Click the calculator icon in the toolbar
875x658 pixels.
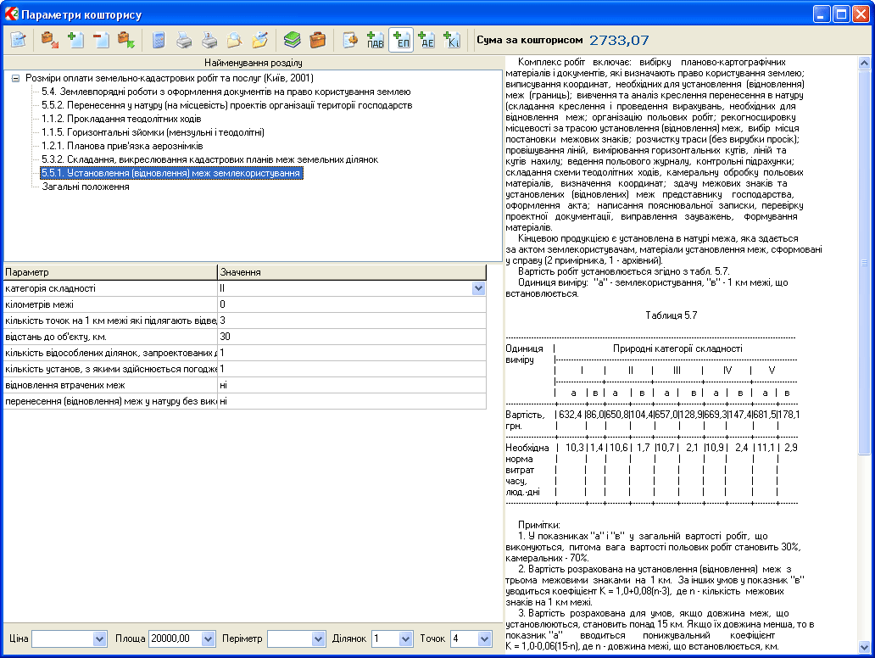[x=159, y=40]
